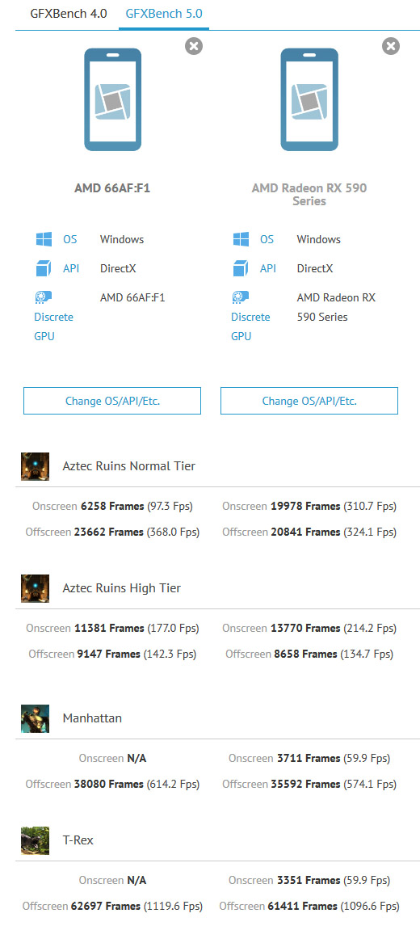Remove the Radeon RX 590 device from comparison
420x926 pixels.
[x=390, y=45]
